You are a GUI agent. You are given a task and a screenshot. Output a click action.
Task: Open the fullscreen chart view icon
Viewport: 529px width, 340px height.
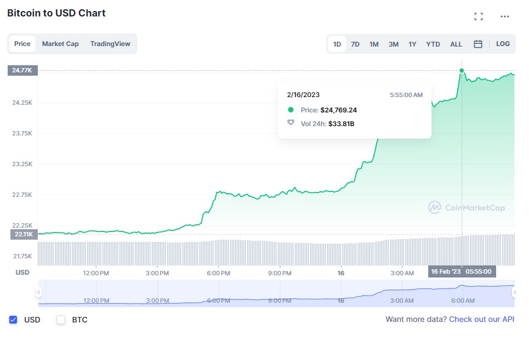click(478, 16)
